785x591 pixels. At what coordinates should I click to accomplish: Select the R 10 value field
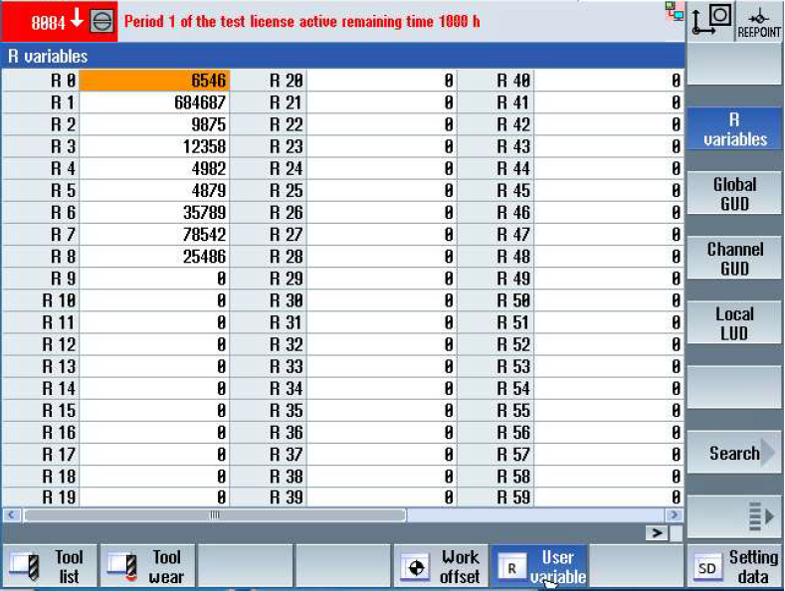pyautogui.click(x=154, y=300)
